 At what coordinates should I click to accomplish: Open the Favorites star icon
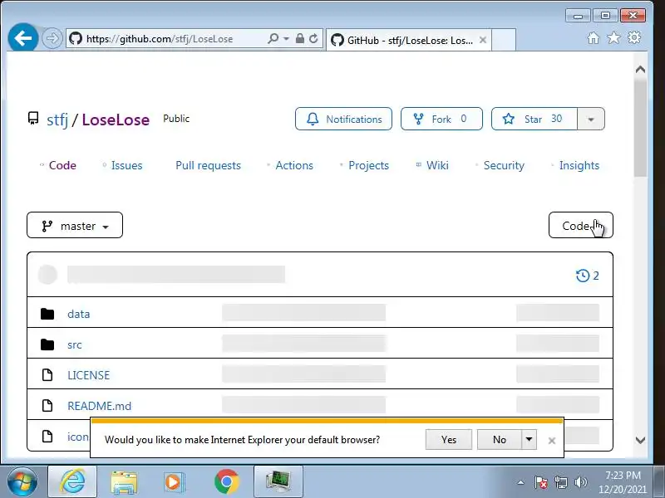[613, 38]
